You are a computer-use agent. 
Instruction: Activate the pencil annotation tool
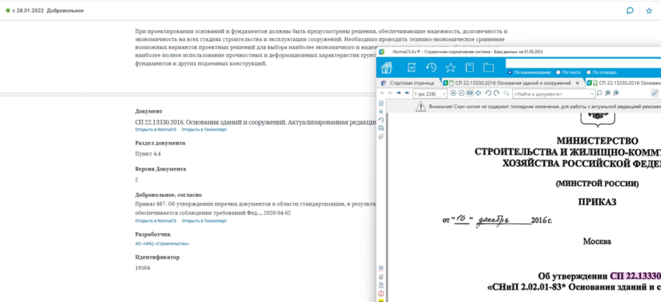click(x=655, y=93)
